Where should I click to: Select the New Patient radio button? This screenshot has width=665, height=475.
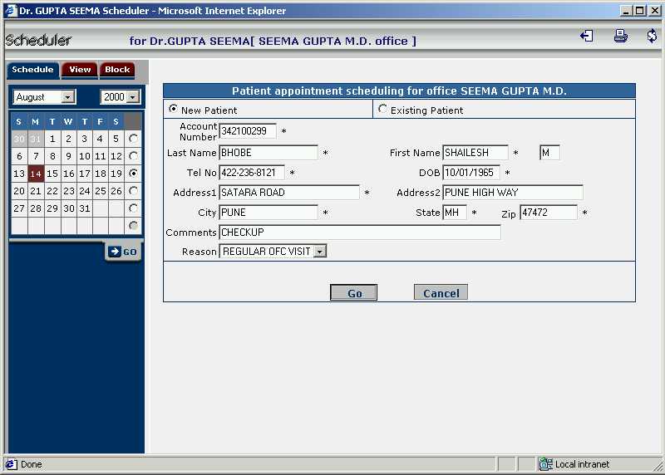click(173, 109)
